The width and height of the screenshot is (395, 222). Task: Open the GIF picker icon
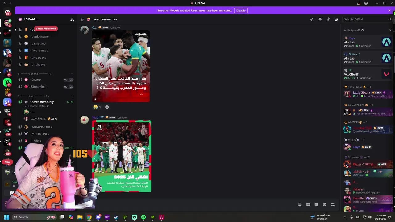coord(308,204)
